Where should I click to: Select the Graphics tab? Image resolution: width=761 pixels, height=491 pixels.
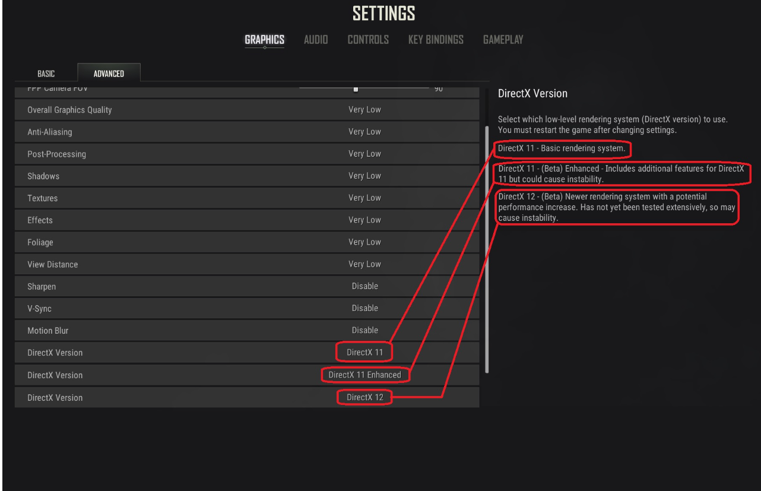click(265, 40)
